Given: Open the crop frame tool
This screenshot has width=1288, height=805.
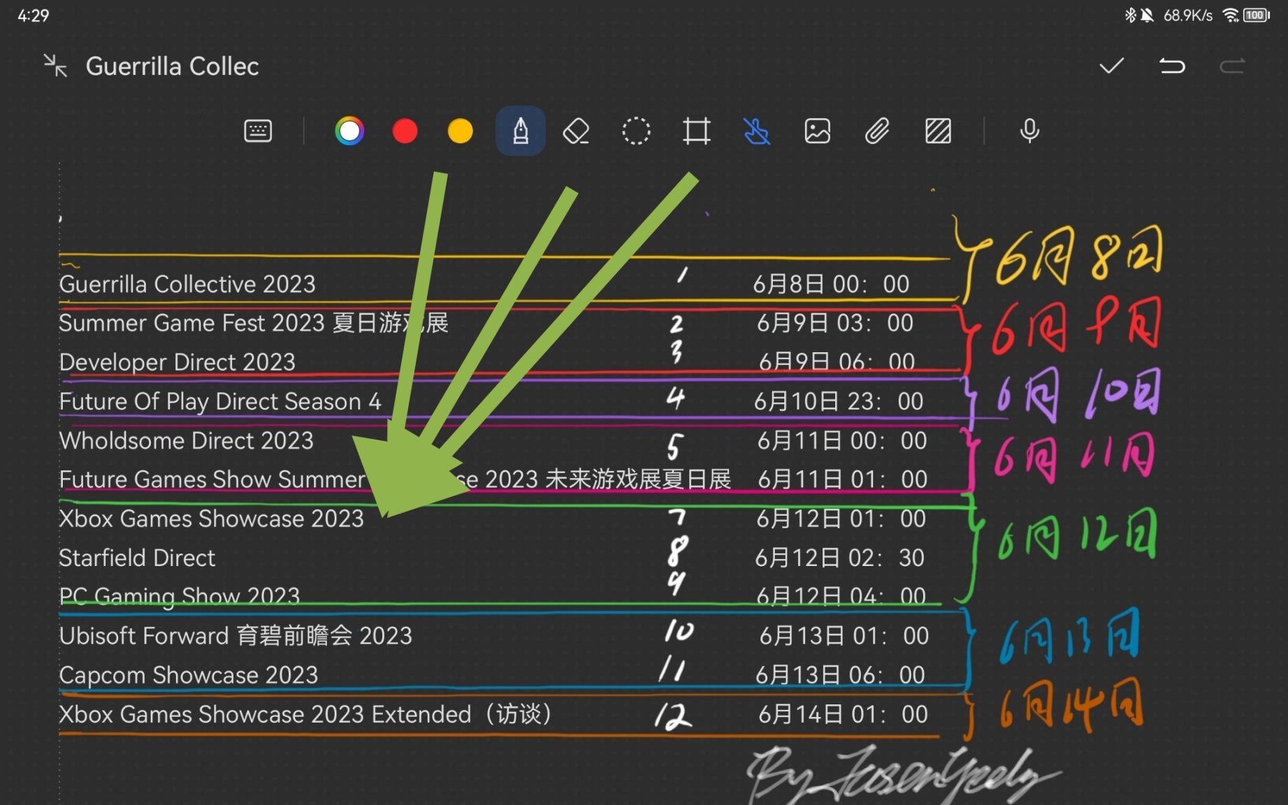Looking at the screenshot, I should 697,131.
